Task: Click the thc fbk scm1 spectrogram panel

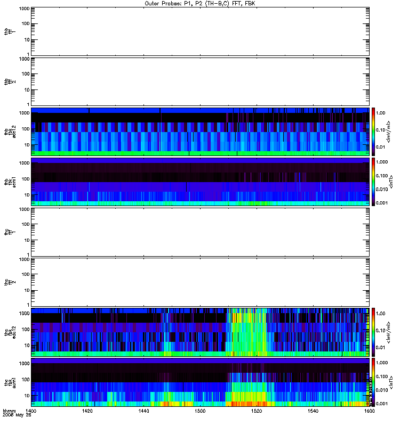Action: (200, 382)
